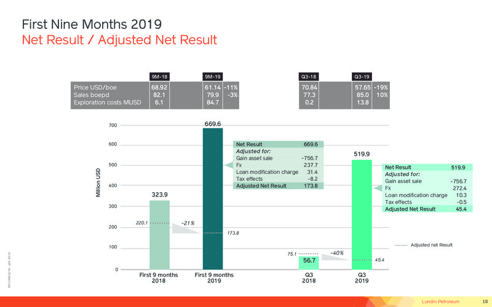Screen dimensions: 492x307
Task: Click the 9M-18 column header label
Action: (x=159, y=77)
